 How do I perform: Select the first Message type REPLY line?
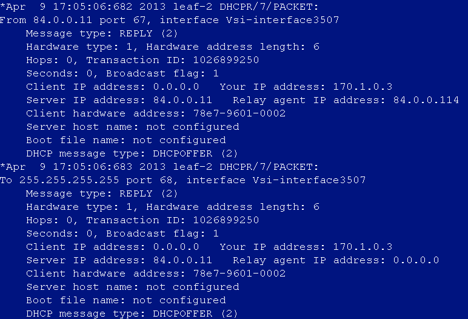click(102, 33)
